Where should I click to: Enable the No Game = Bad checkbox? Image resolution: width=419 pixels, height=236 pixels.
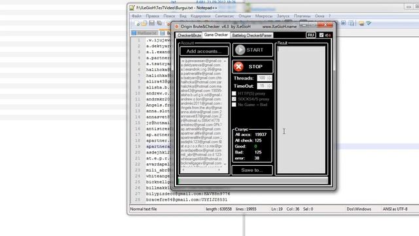[x=234, y=105]
